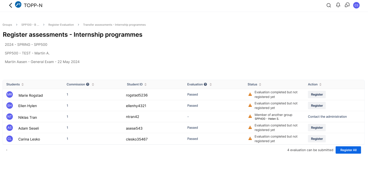Click Evaluation help question mark icon

[x=205, y=84]
